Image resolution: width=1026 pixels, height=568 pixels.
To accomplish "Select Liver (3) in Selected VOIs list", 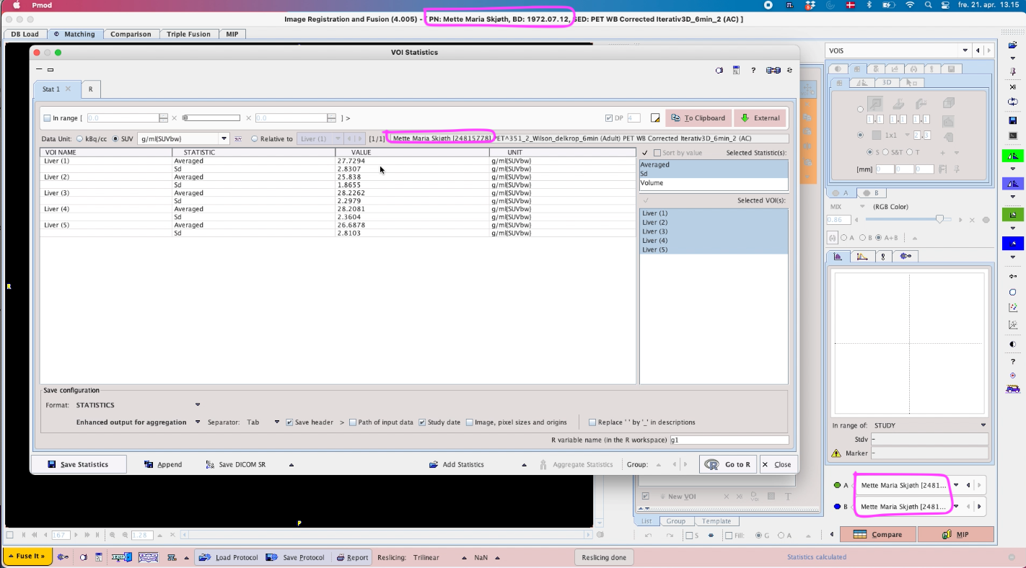I will (714, 231).
